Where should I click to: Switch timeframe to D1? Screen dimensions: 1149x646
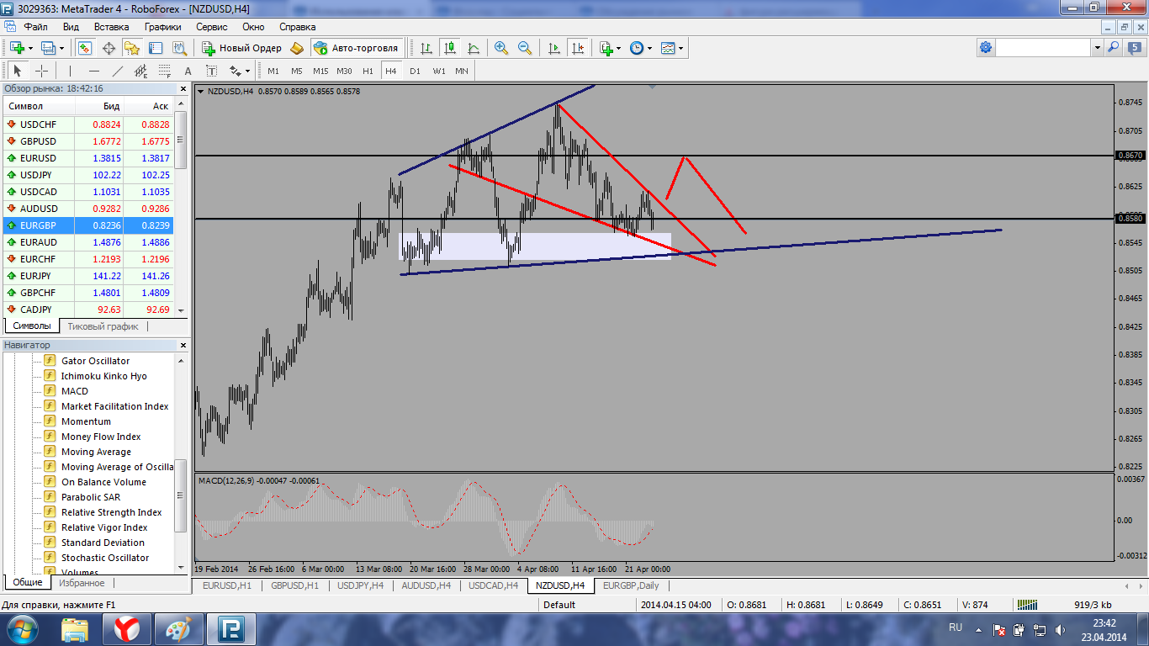415,71
